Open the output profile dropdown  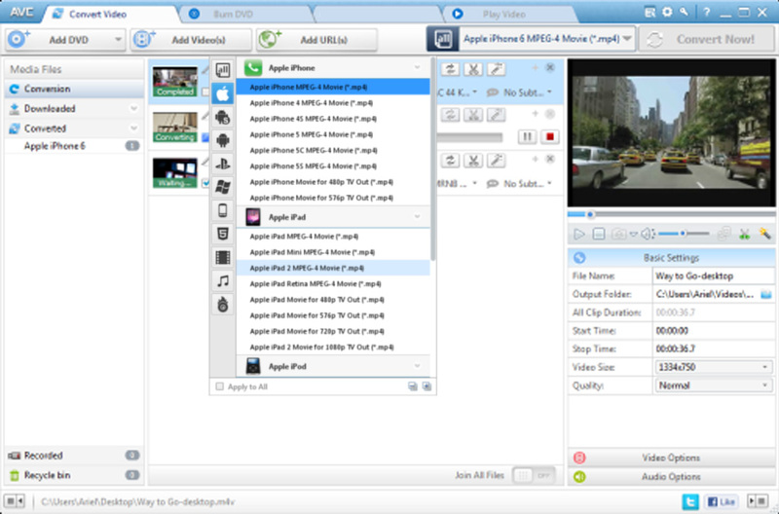click(x=627, y=39)
